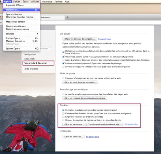Enable Proposer d'enregistrer les mots de passe
The height and width of the screenshot is (154, 161).
[63, 78]
